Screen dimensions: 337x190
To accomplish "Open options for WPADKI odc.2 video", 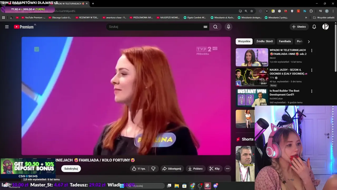I will (312, 50).
